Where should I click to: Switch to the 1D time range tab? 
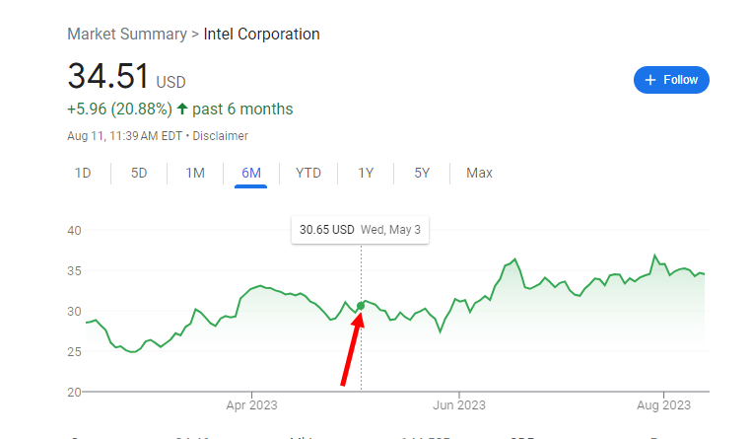point(83,173)
